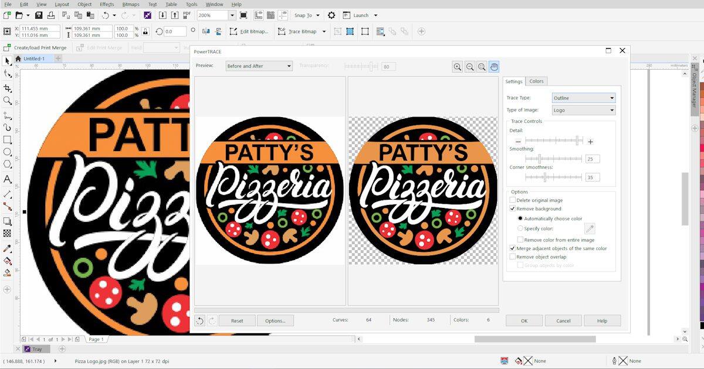Open the Type of Image dropdown
The image size is (704, 369).
[612, 110]
